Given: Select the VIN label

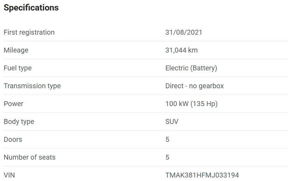Looking at the screenshot, I should point(9,175).
